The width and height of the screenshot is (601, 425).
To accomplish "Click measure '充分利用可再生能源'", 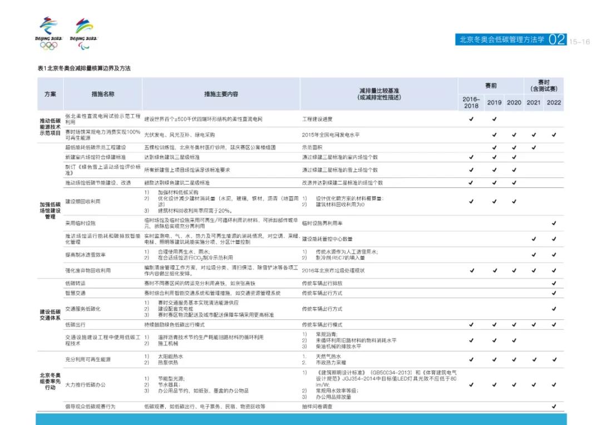I will [x=88, y=359].
